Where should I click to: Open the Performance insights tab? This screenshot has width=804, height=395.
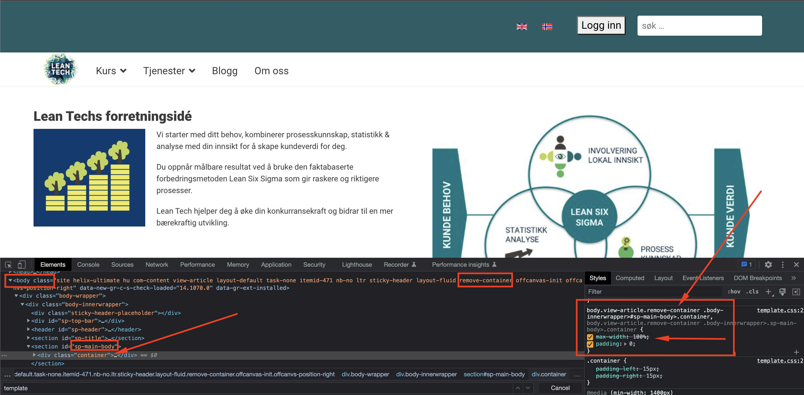[x=464, y=265]
